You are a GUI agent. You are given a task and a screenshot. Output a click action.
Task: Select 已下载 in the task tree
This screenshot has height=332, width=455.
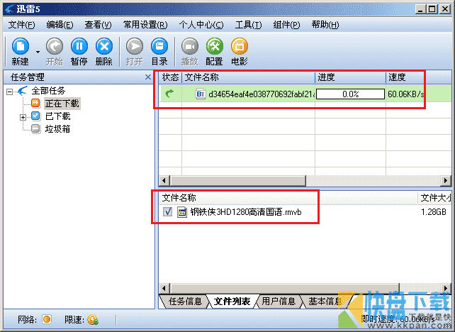pyautogui.click(x=58, y=116)
